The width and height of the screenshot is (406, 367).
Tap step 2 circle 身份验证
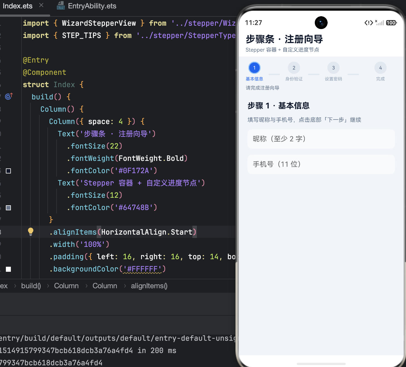pyautogui.click(x=294, y=68)
